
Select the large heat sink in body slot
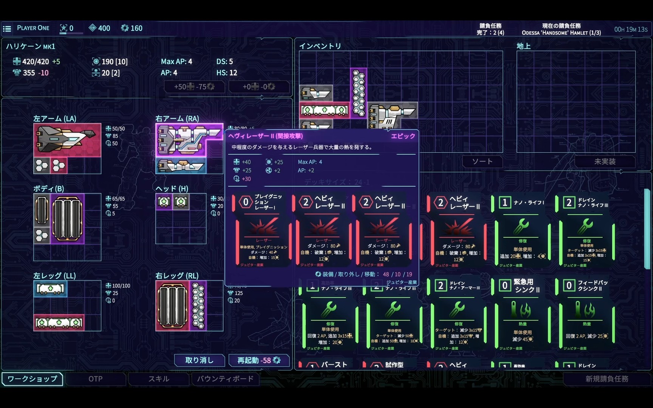click(x=67, y=219)
